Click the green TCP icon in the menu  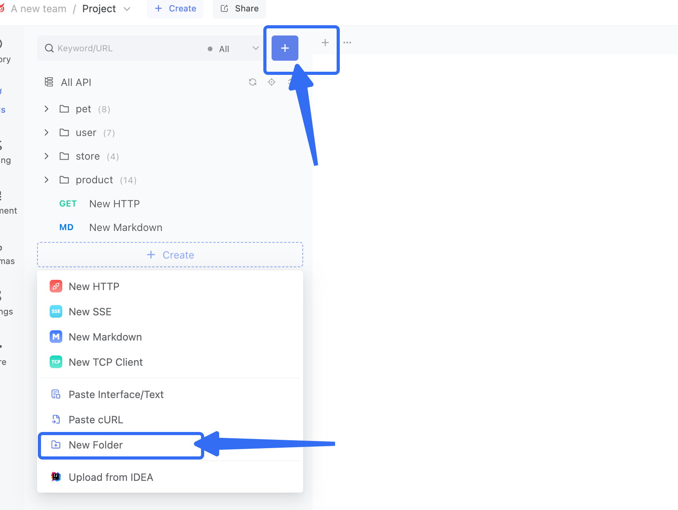click(x=56, y=362)
